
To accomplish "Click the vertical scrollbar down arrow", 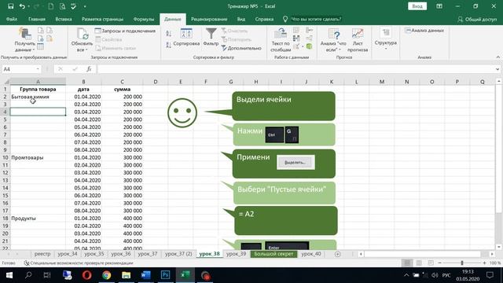I will [x=498, y=246].
